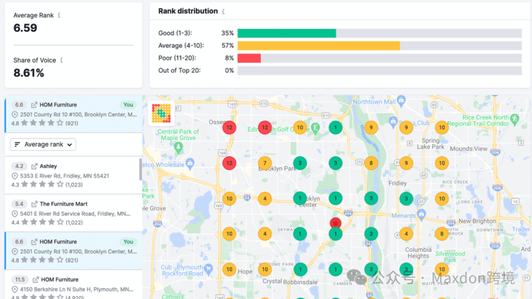Image resolution: width=532 pixels, height=299 pixels.
Task: Select the Ashley competitor listing
Action: (72, 176)
